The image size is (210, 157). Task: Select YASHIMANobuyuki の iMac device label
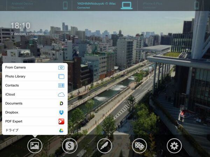point(97,4)
